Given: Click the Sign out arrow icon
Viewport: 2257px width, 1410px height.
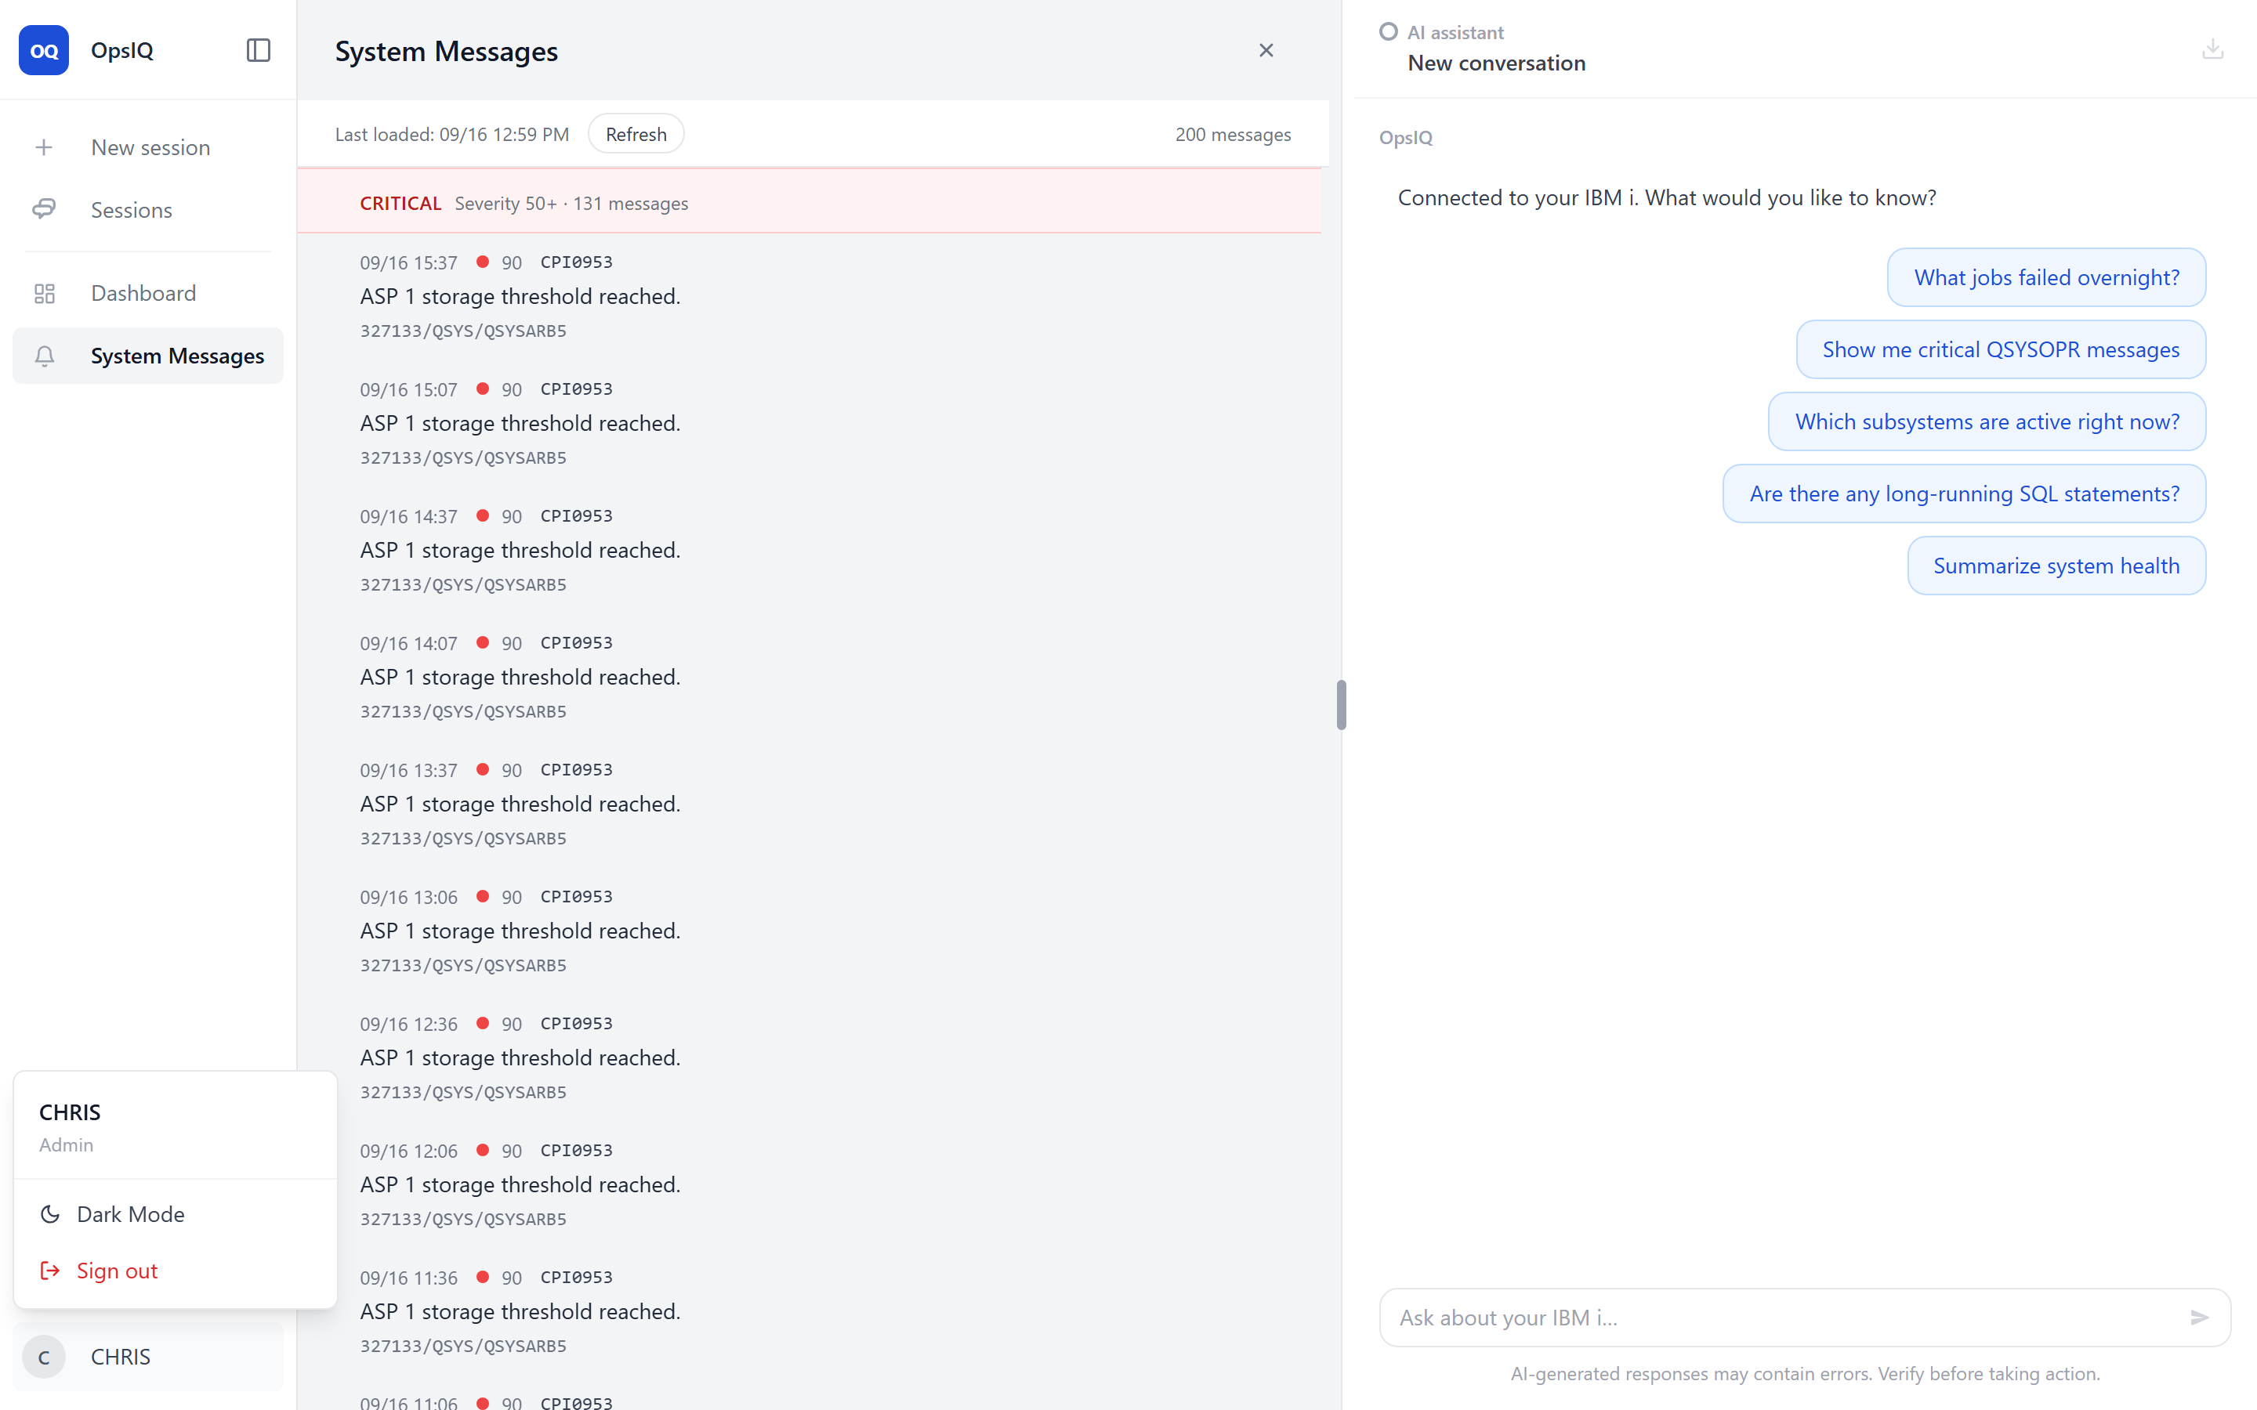Looking at the screenshot, I should click(x=50, y=1270).
